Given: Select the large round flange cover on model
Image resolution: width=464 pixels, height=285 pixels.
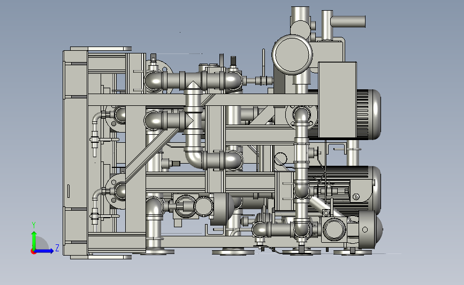Looking at the screenshot, I should (292, 55).
